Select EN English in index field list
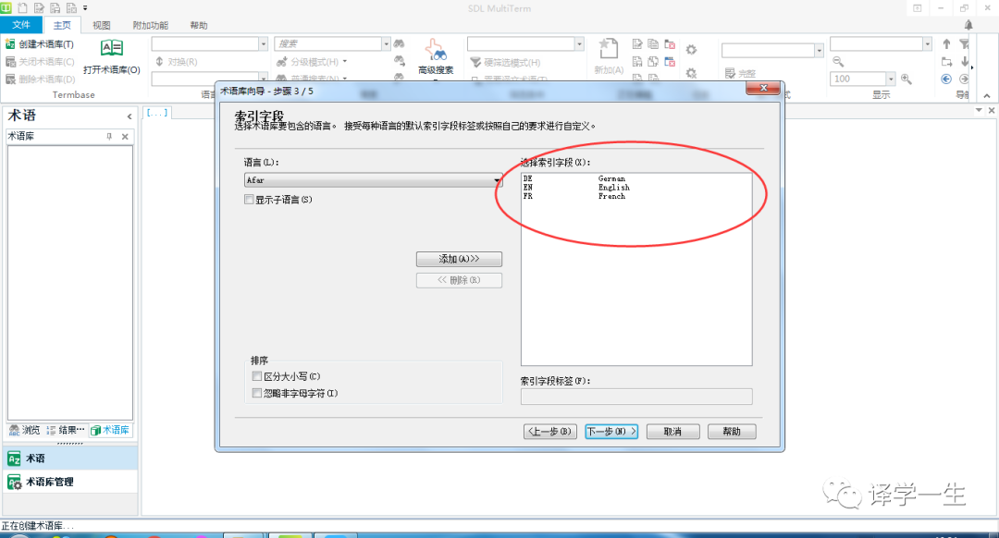This screenshot has height=538, width=999. 635,188
